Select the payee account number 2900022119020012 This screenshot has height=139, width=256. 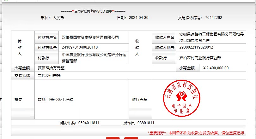(196, 48)
